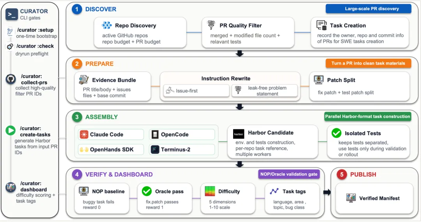Click the '/curator: dashboard' command text

(33, 186)
